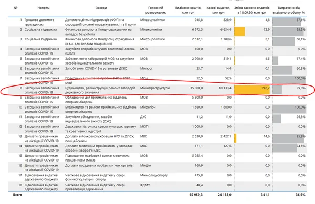315x204 pixels.
Task: Click the 68,1% bar in row 3
Action: pos(283,41)
